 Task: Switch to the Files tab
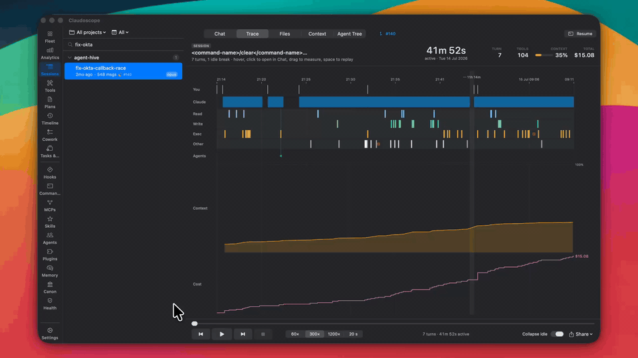[x=285, y=34]
